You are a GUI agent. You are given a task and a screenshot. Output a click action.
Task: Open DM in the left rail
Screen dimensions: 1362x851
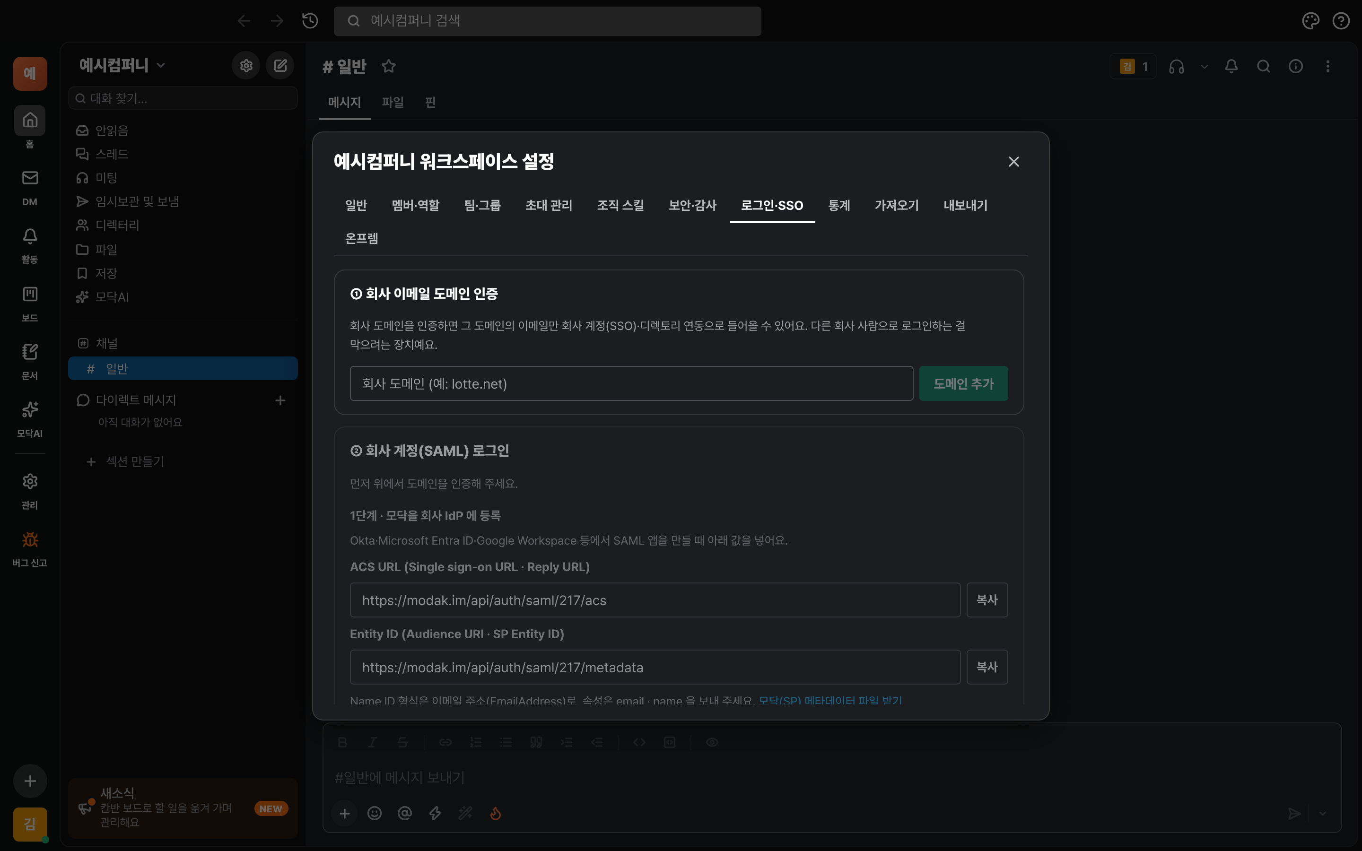click(x=30, y=188)
